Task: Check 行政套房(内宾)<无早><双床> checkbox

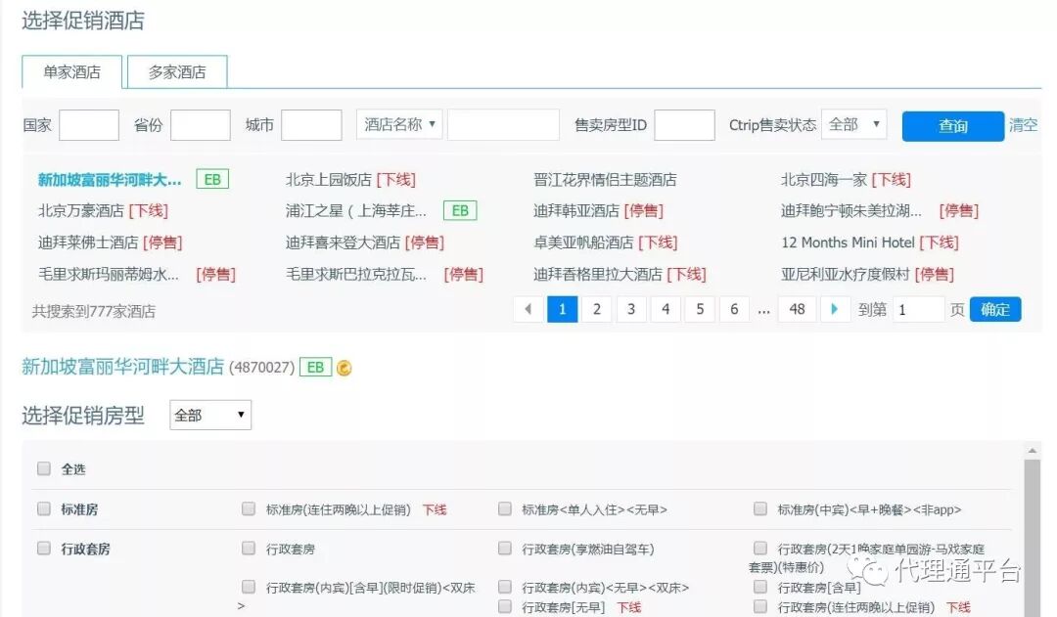Action: 504,587
